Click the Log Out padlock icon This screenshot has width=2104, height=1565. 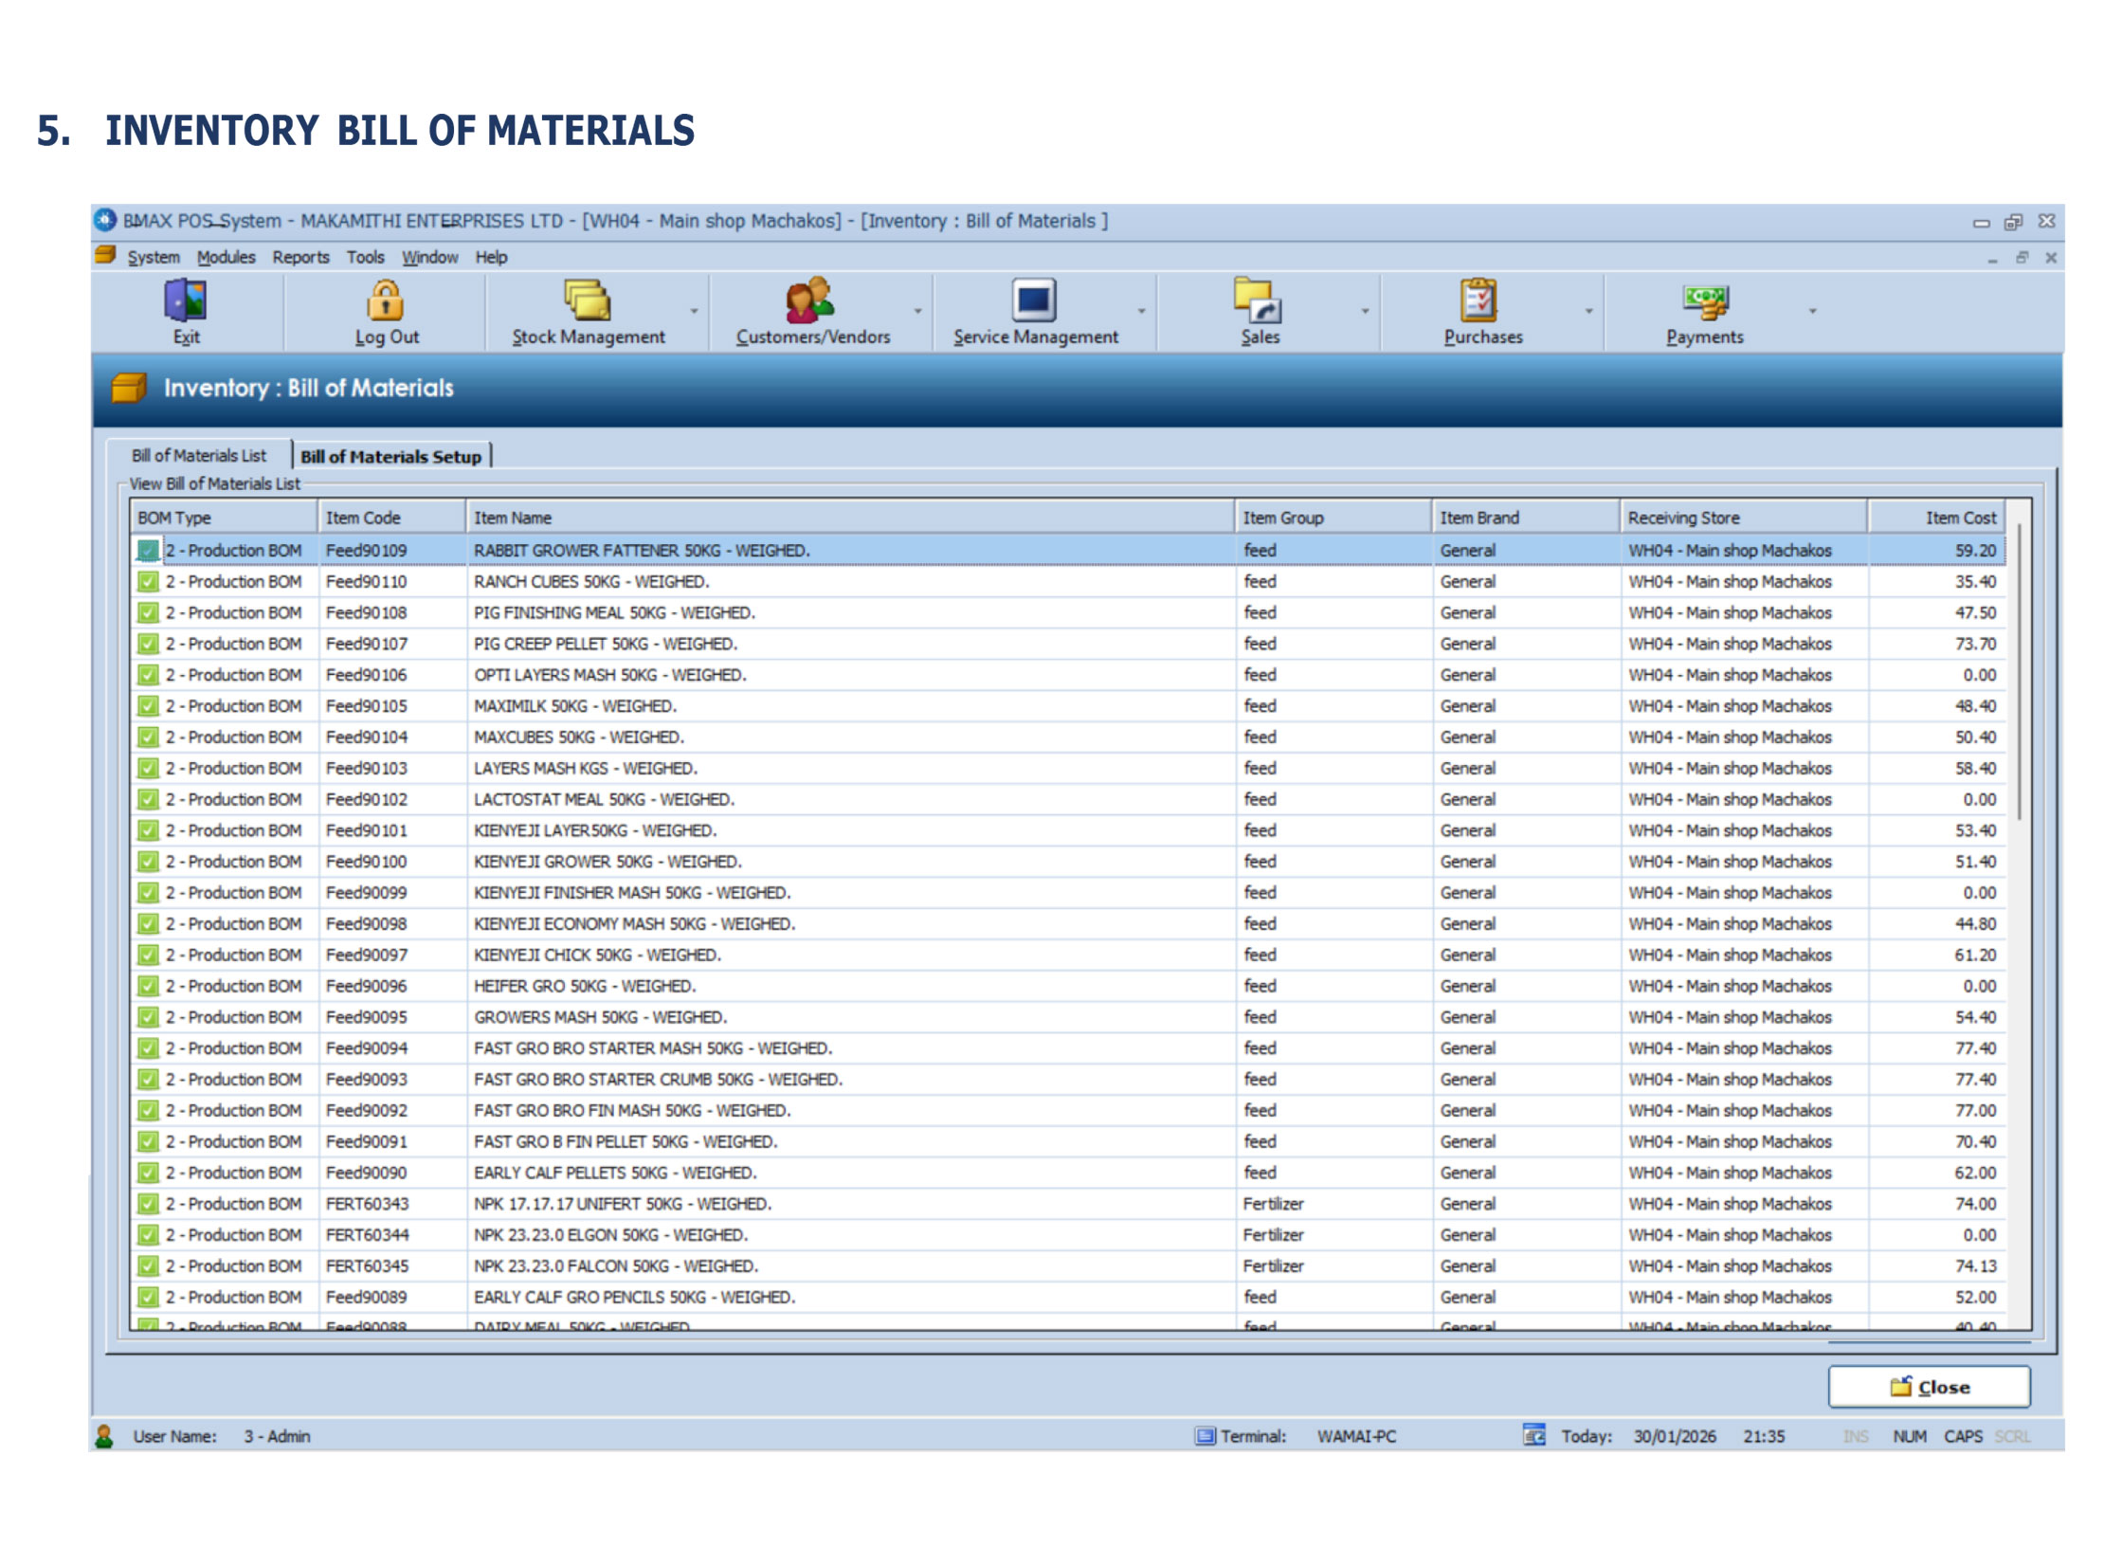coord(386,301)
